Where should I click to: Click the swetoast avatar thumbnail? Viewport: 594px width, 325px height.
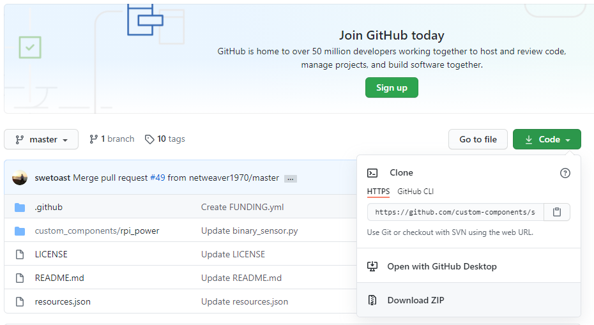(x=20, y=178)
